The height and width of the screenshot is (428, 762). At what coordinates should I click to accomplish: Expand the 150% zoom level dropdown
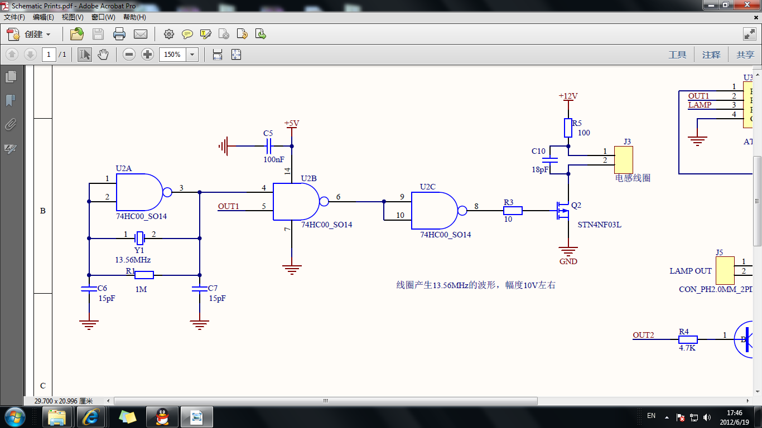click(x=192, y=55)
